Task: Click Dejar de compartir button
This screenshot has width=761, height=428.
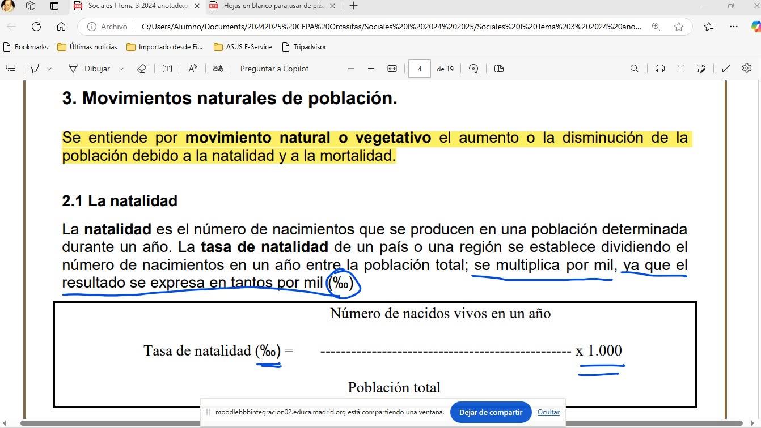Action: [x=491, y=412]
